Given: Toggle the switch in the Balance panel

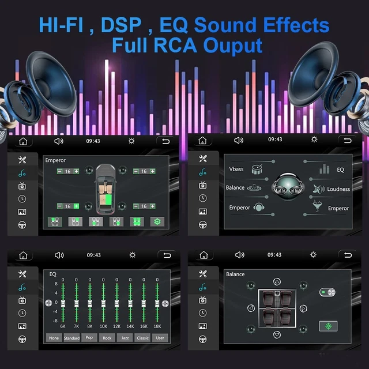Looking at the screenshot, I should click(x=327, y=293).
